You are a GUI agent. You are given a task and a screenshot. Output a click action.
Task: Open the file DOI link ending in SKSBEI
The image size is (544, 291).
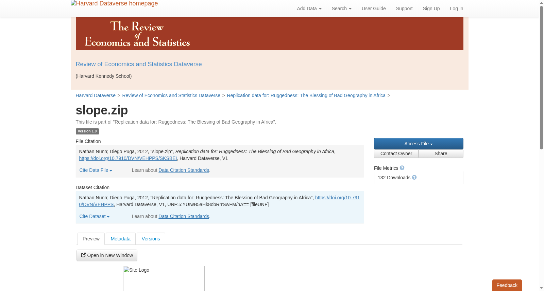pyautogui.click(x=128, y=158)
